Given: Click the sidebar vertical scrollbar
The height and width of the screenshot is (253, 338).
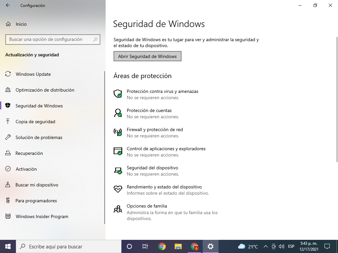Looking at the screenshot, I should click(105, 148).
